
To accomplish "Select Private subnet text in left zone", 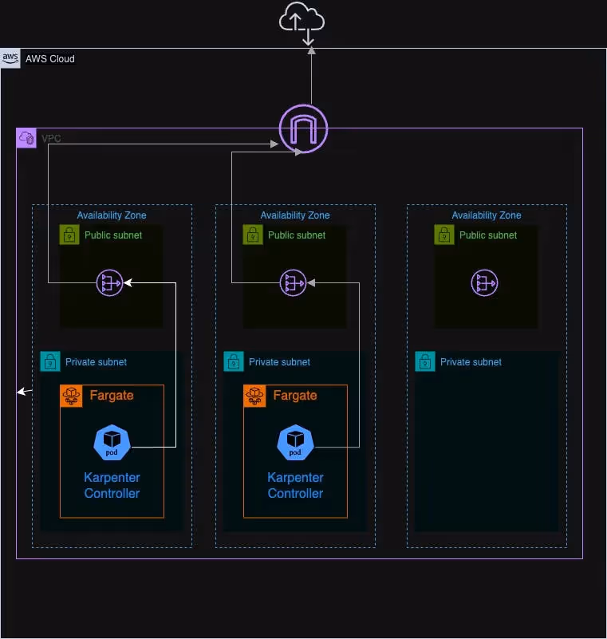I will tap(97, 362).
